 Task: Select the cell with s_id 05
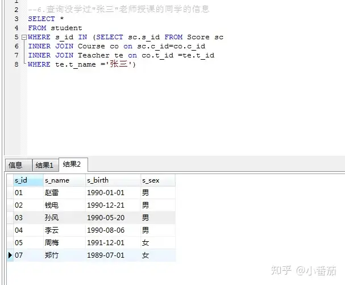point(28,243)
